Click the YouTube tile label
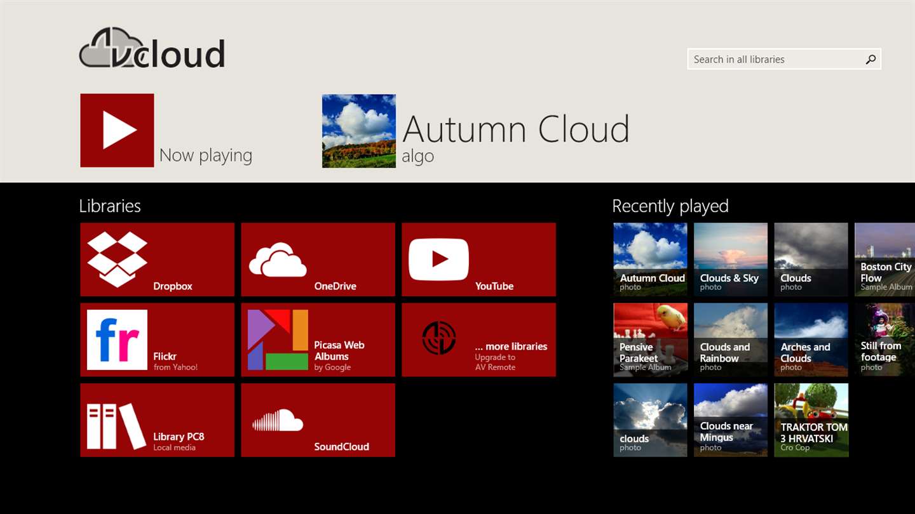 tap(494, 286)
